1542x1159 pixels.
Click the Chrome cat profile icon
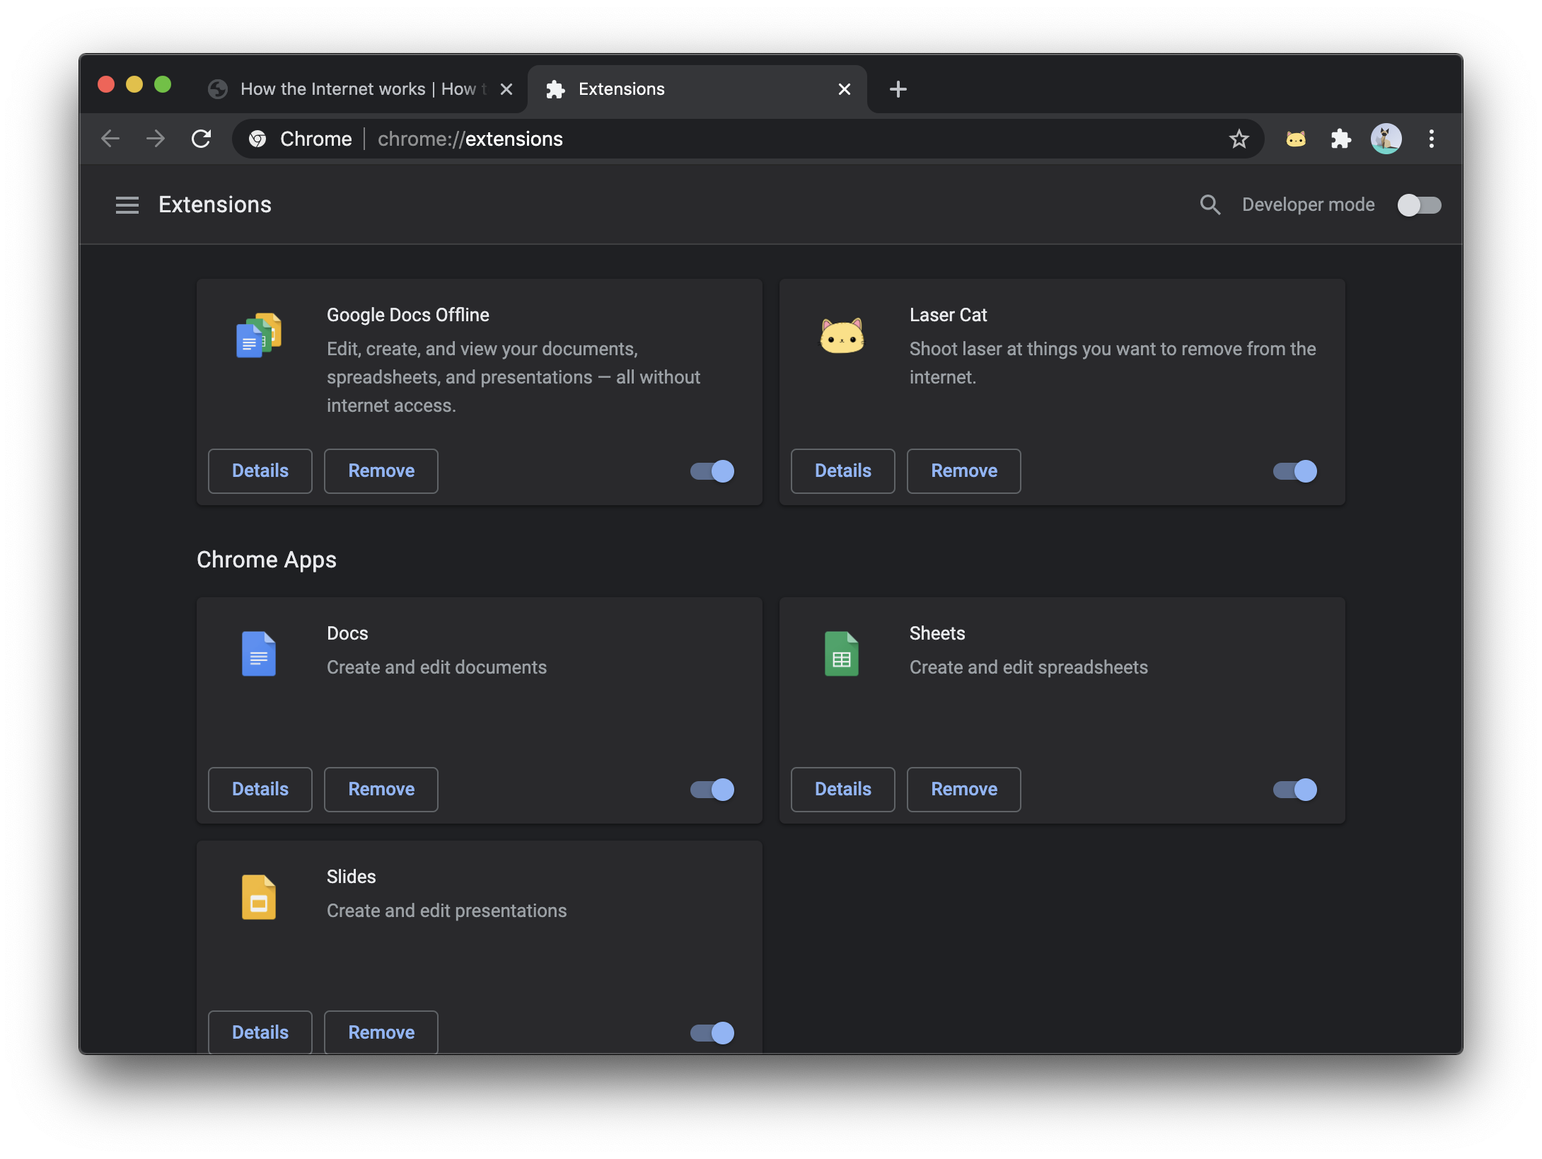coord(1387,137)
